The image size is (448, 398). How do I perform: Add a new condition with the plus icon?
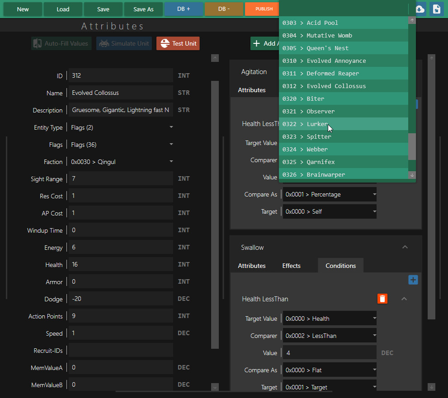[x=413, y=280]
